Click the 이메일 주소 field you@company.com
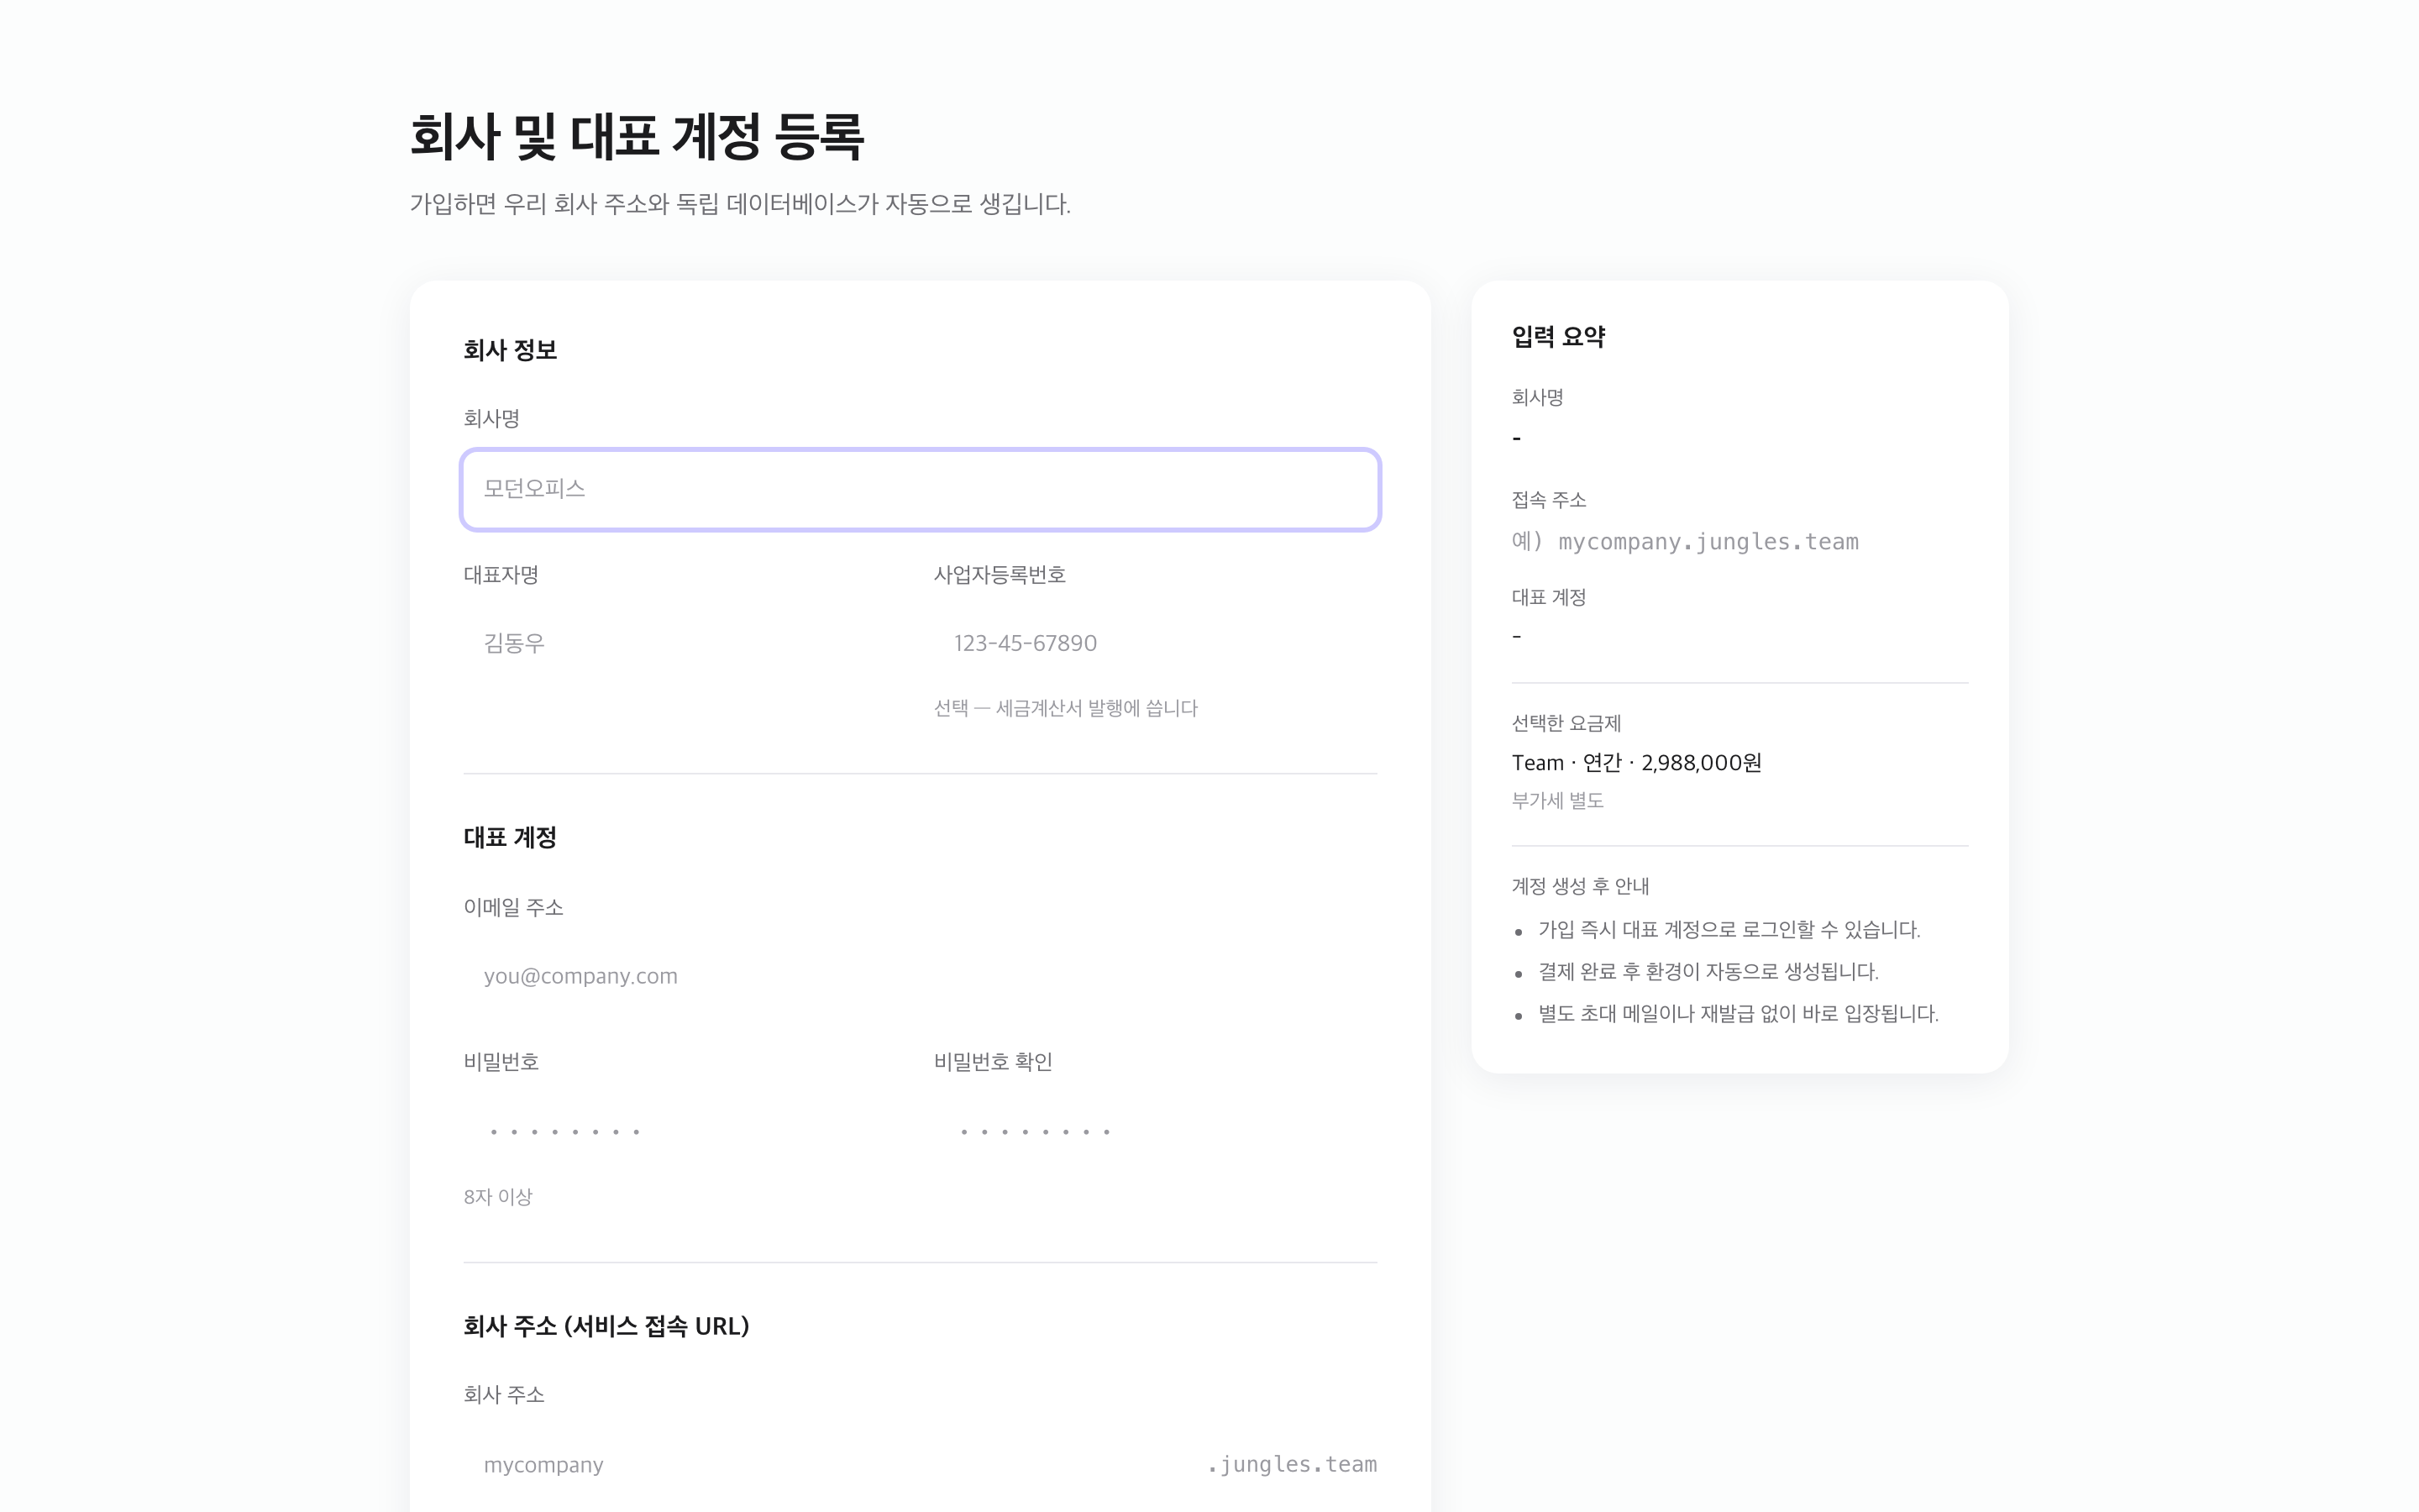The height and width of the screenshot is (1512, 2419). (x=920, y=976)
